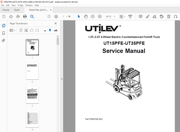The height and width of the screenshot is (132, 180).
Task: Click the 'Service Manual' title text
Action: 124,51
